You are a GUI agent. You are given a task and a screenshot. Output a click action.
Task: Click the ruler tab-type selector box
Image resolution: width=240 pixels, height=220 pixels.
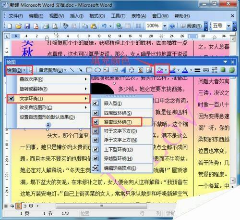click(7, 36)
